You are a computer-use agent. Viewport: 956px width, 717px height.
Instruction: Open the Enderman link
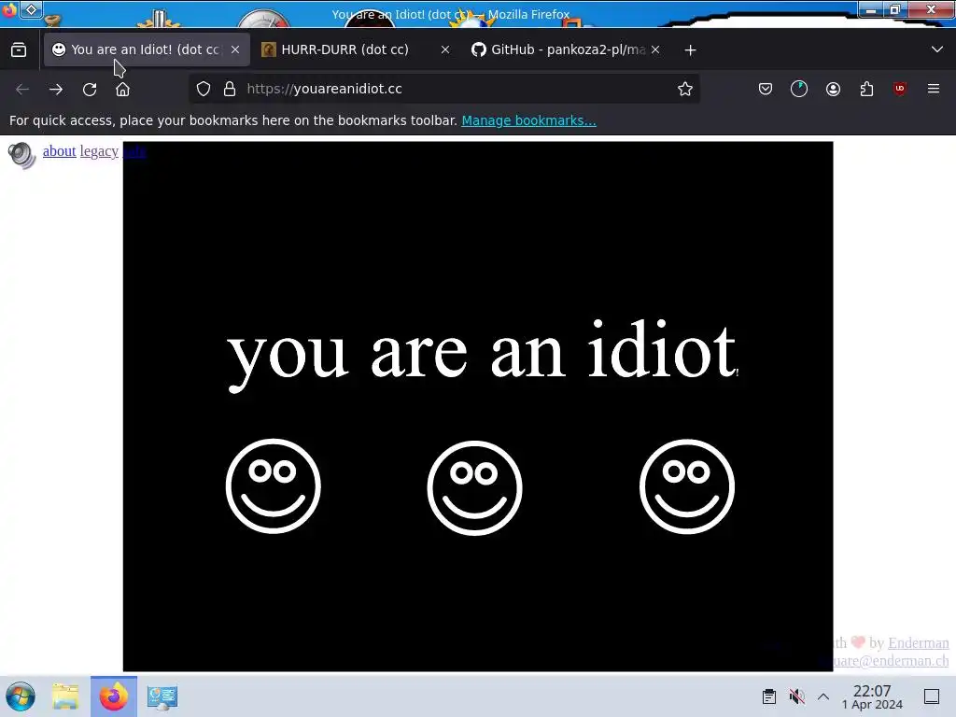tap(919, 642)
